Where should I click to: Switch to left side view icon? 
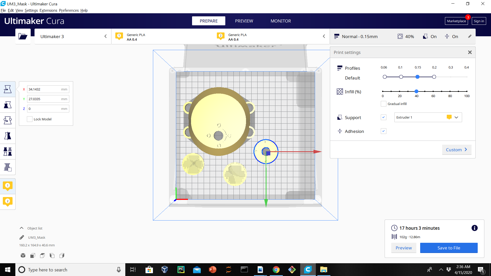tap(52, 255)
